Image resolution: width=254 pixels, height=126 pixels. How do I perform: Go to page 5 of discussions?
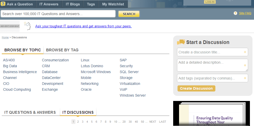92,122
